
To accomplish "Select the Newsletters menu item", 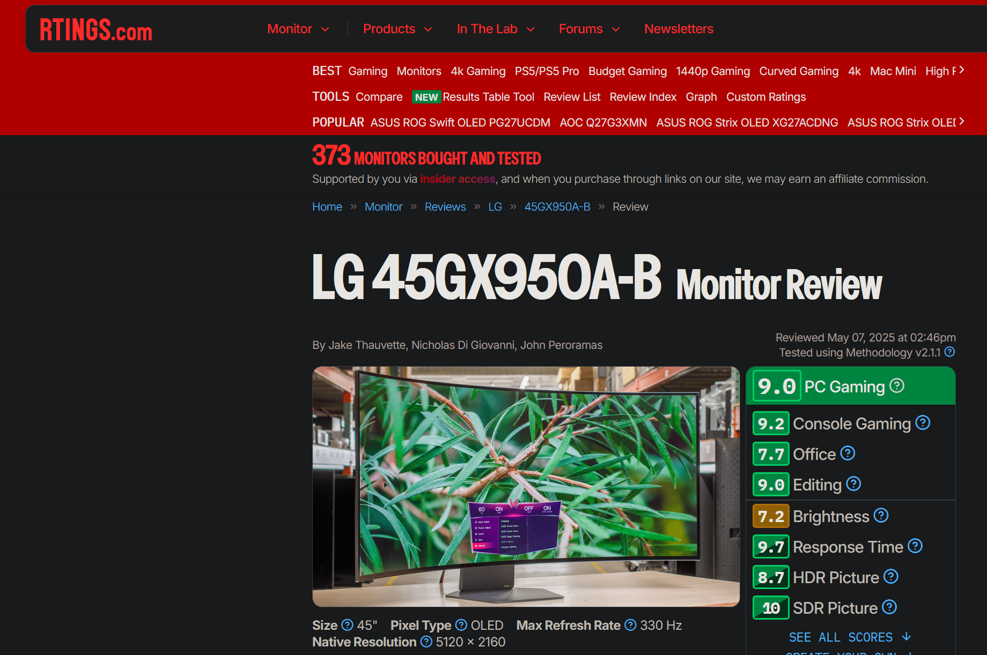I will (679, 29).
